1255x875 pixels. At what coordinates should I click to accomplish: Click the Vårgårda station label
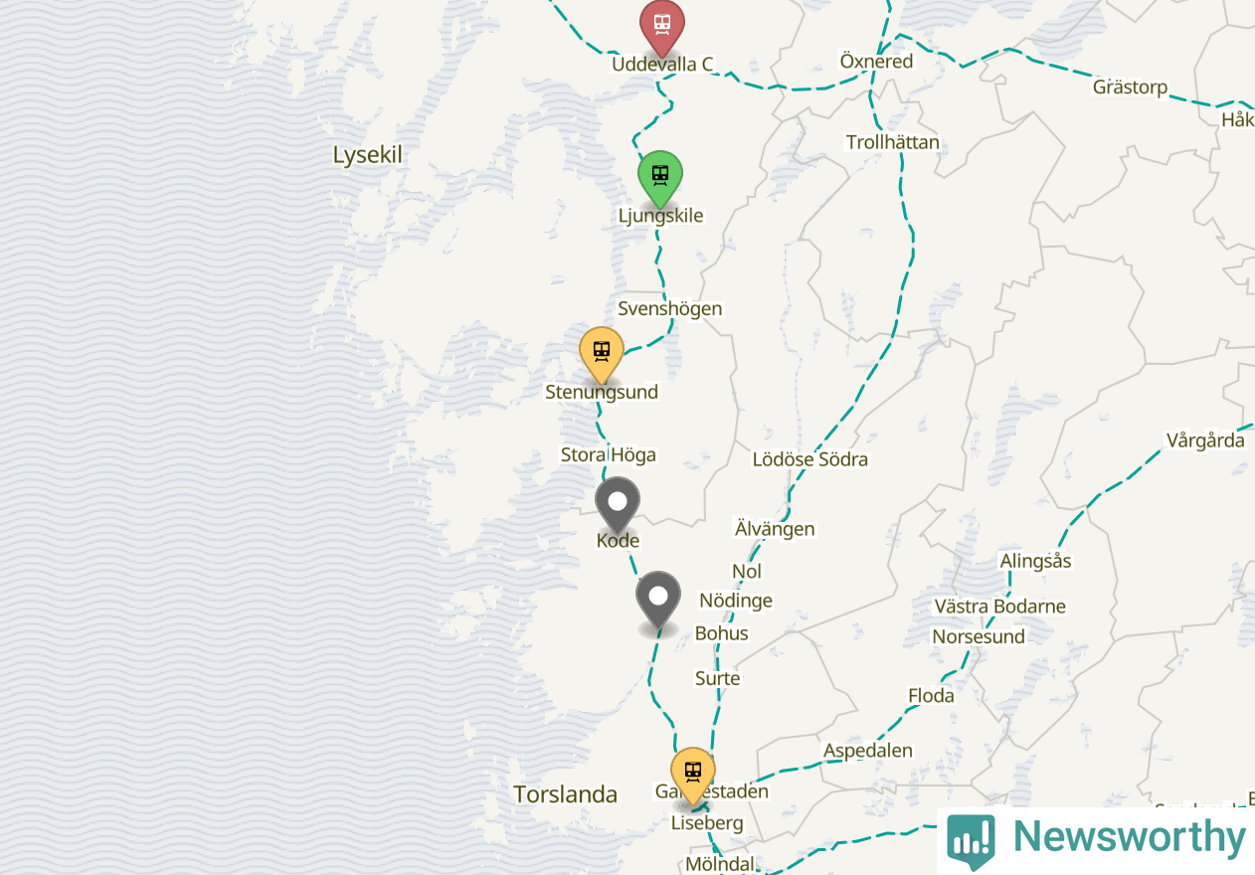pos(1206,440)
